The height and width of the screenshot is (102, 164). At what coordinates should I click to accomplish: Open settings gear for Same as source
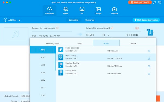[149, 51]
